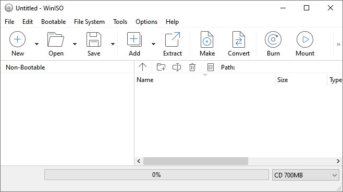Click the new folder icon

tap(161, 67)
